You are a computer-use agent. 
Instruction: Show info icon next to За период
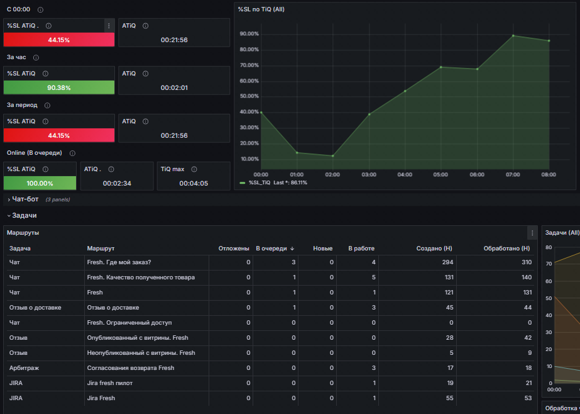[x=47, y=105]
